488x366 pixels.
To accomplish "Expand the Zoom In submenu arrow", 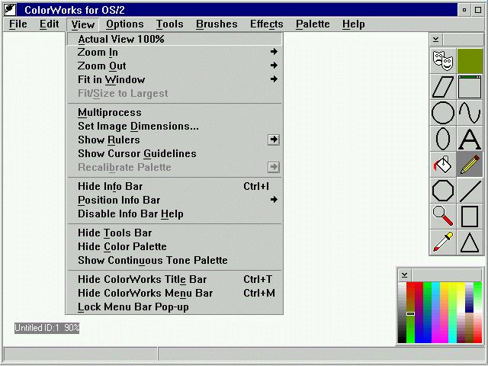I will click(274, 52).
